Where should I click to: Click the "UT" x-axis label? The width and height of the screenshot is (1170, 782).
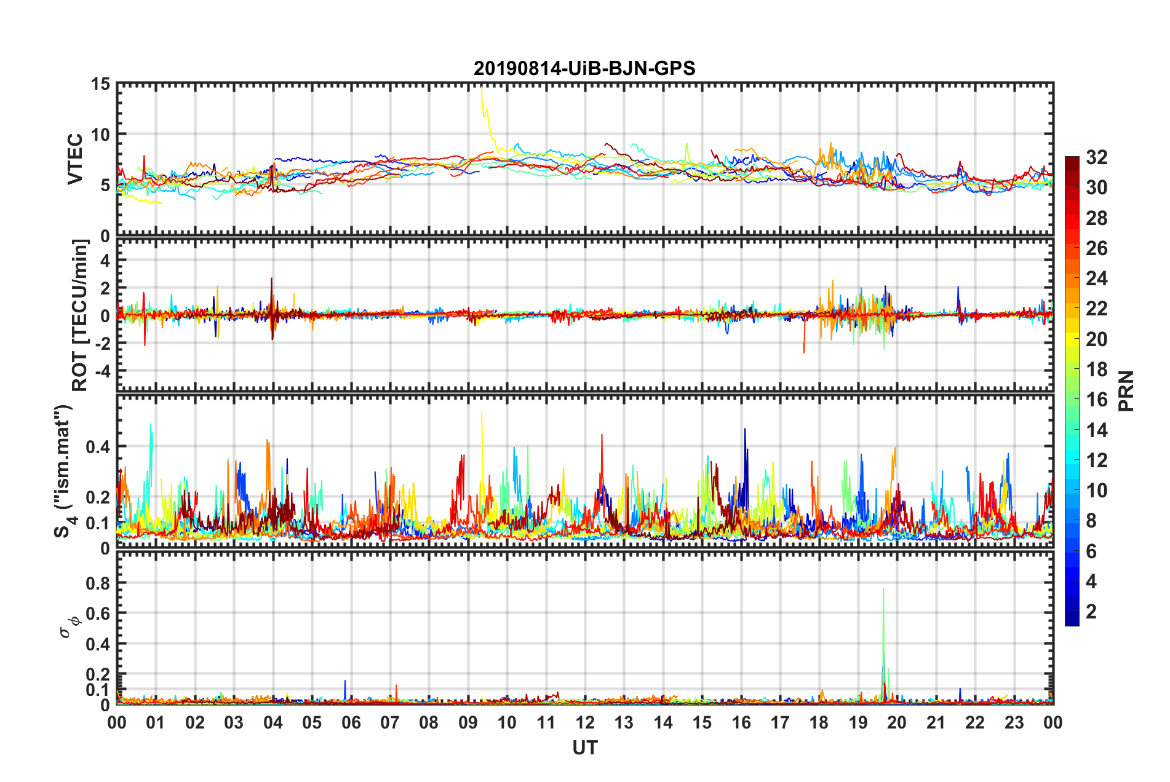coord(585,748)
